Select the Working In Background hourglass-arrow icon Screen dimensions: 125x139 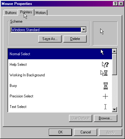104,73
